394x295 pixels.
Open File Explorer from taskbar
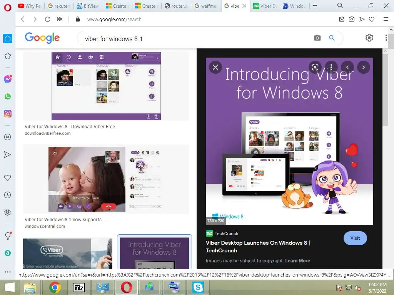(x=30, y=287)
